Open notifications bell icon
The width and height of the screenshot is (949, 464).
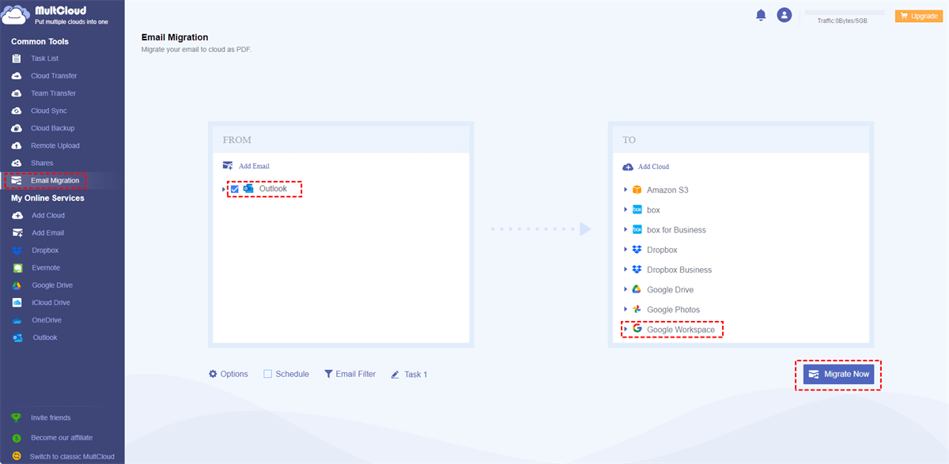[x=761, y=15]
